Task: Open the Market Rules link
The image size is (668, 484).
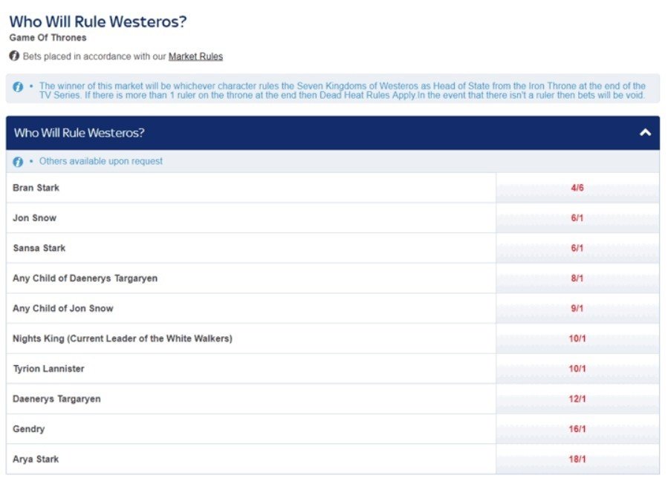Action: coord(195,56)
